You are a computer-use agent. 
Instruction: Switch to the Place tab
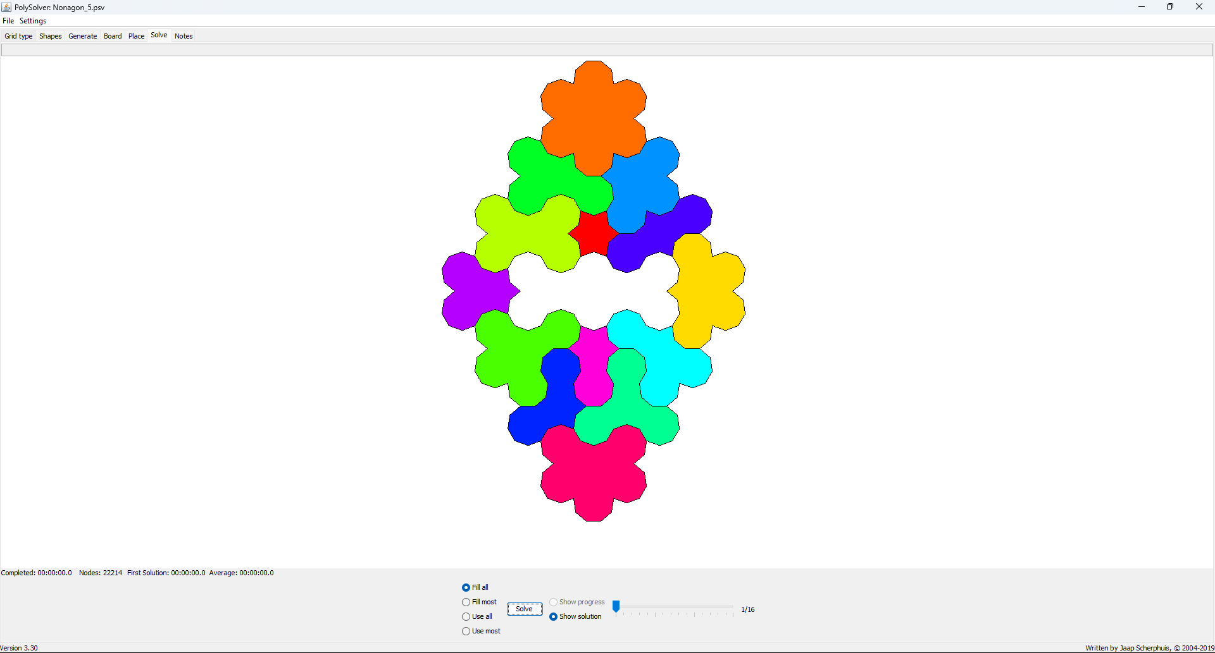click(x=136, y=36)
